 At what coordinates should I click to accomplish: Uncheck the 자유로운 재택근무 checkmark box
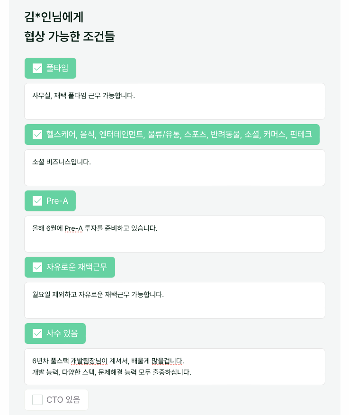37,267
